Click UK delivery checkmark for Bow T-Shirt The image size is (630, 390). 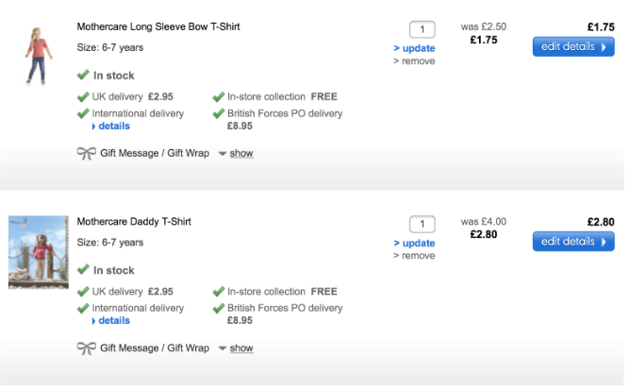click(x=83, y=96)
